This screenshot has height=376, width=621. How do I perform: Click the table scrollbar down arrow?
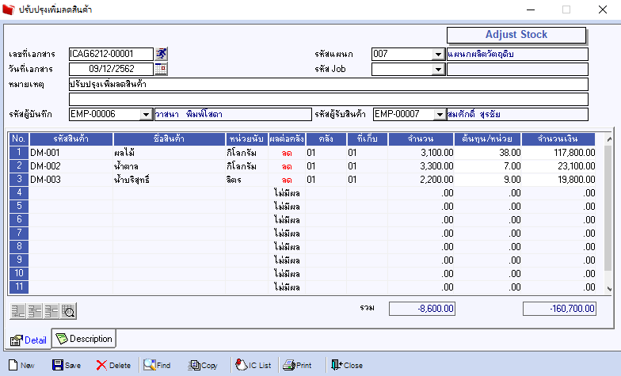tap(609, 289)
